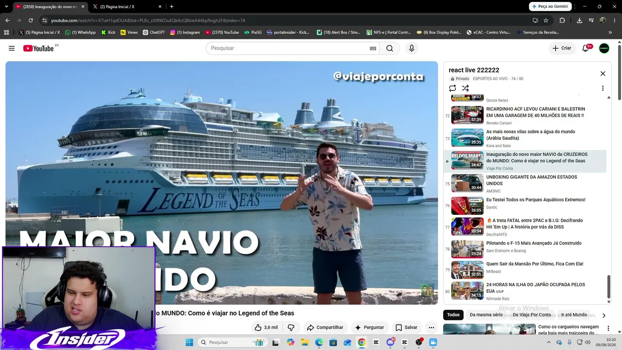Switch to the Página Inicial / X tab
Screen dimensions: 622x350
[127, 6]
